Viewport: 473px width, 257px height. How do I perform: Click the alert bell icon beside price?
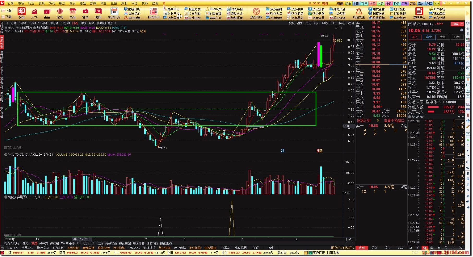click(x=462, y=30)
